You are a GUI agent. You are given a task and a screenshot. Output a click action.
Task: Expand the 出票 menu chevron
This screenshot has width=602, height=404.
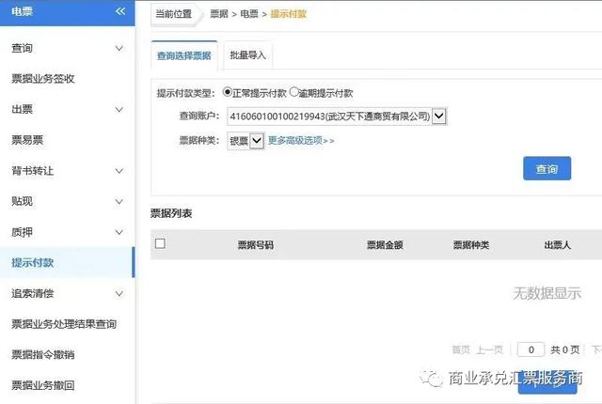tap(119, 110)
